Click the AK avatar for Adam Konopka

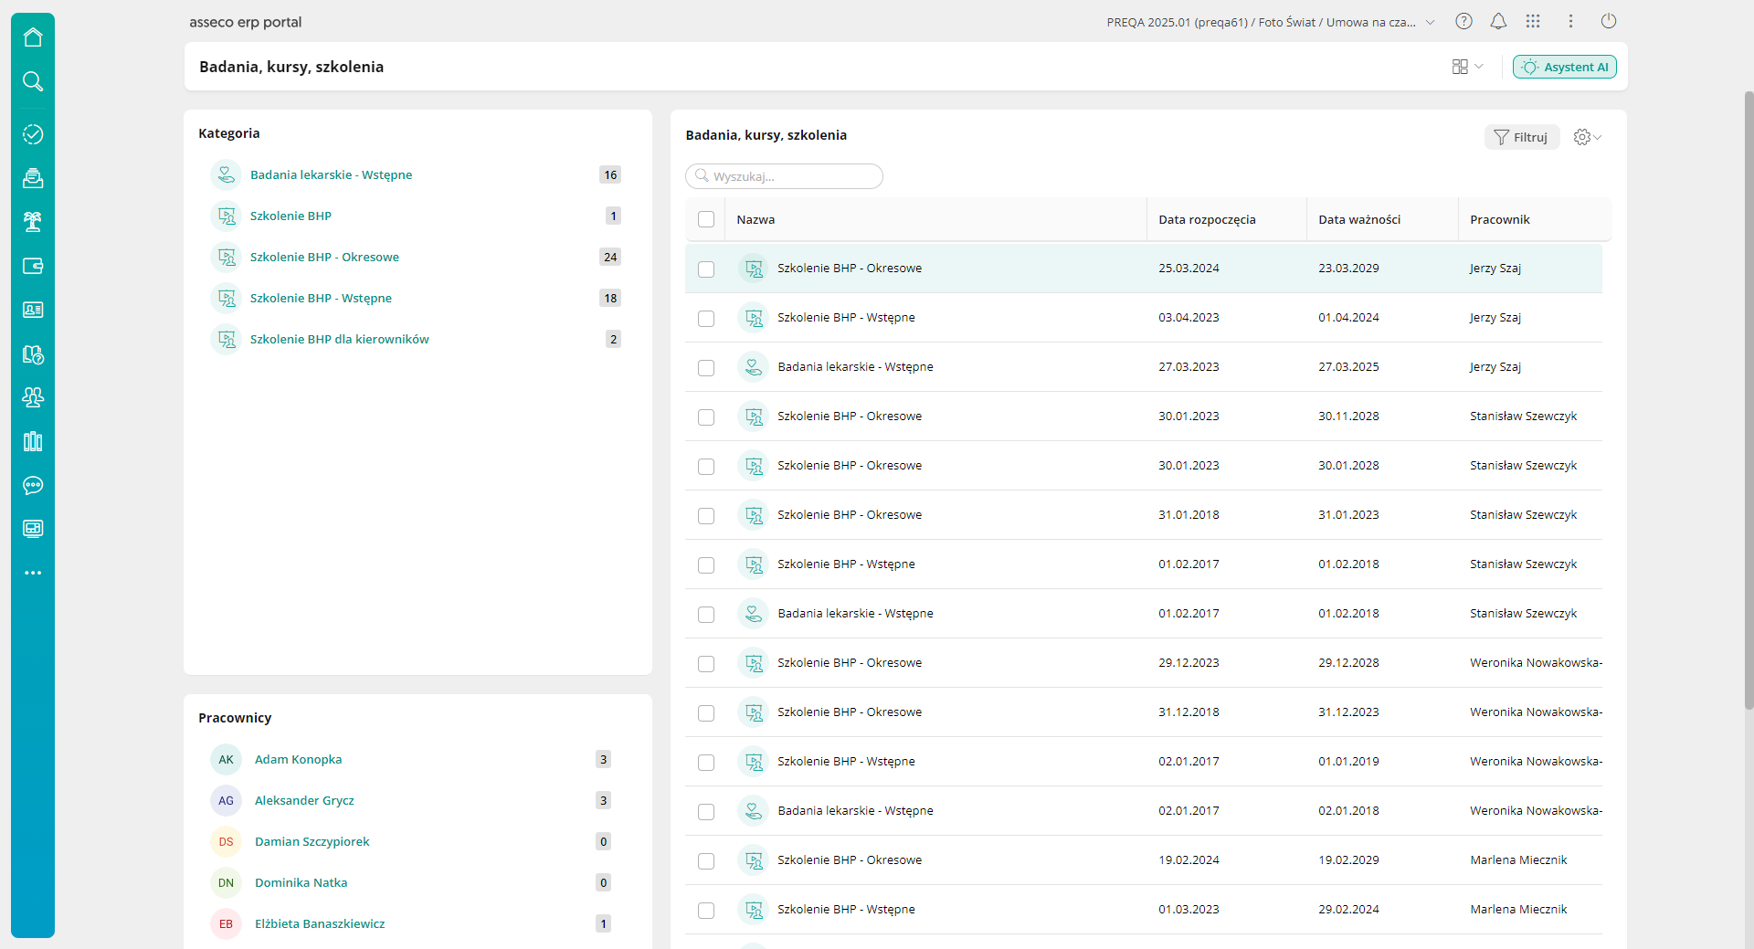226,759
